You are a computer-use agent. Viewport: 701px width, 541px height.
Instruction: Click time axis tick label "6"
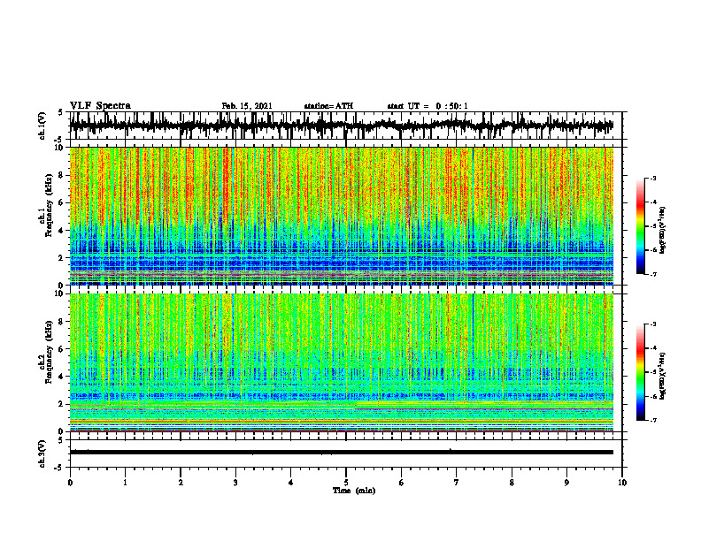coord(402,483)
